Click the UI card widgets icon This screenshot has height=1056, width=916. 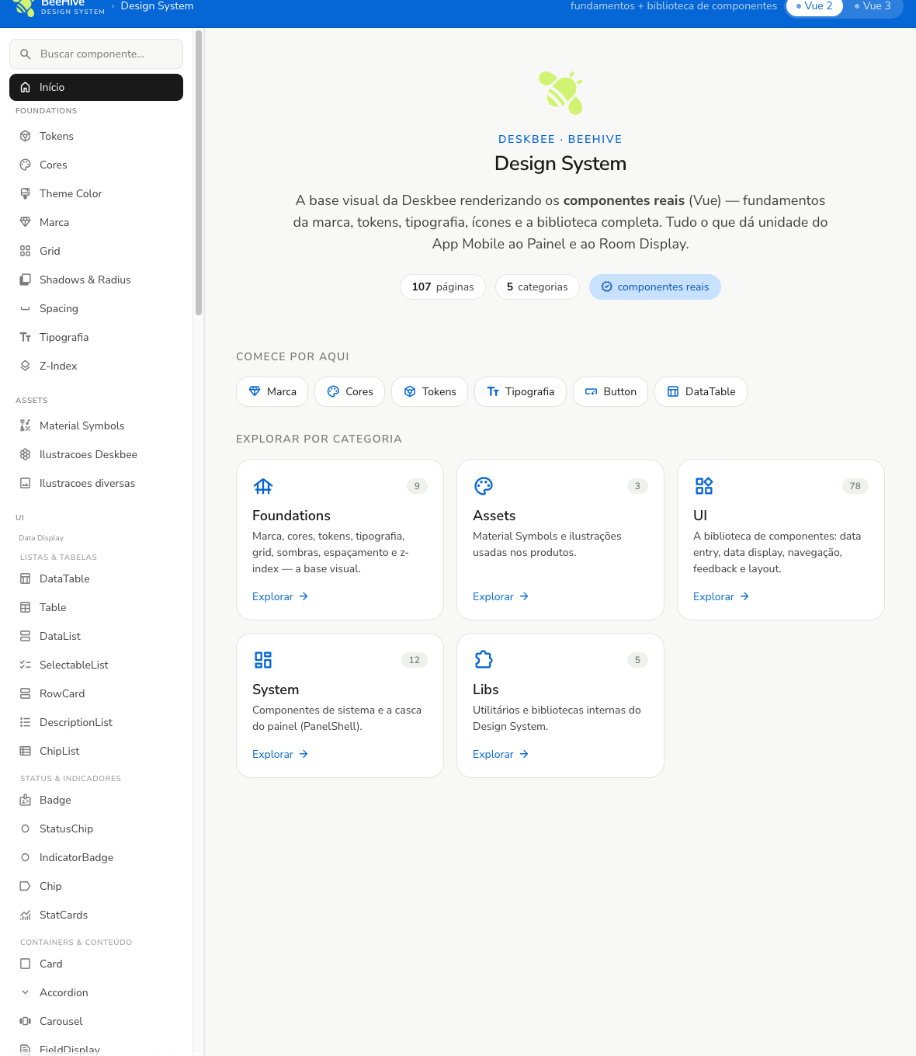point(704,486)
